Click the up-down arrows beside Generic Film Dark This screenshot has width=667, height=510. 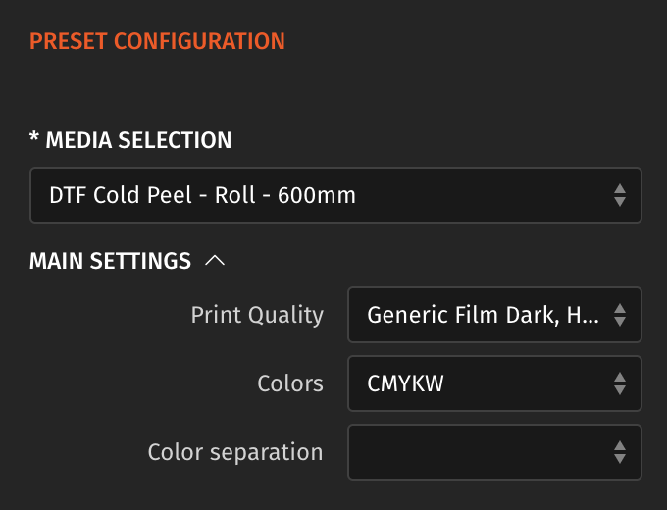tap(619, 315)
